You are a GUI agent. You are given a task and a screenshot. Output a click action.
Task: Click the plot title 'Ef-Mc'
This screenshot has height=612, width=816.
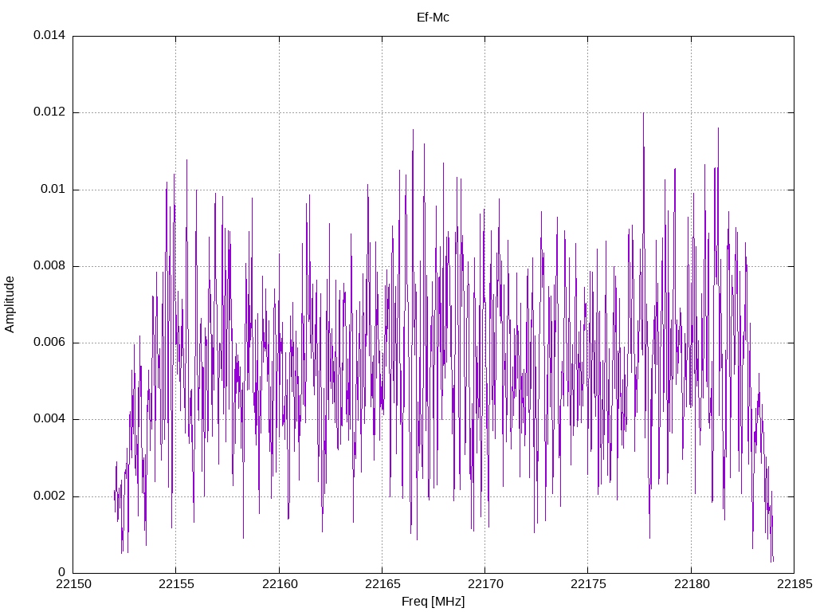433,18
